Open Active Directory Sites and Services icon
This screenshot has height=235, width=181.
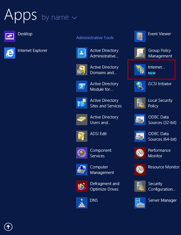[x=82, y=103]
